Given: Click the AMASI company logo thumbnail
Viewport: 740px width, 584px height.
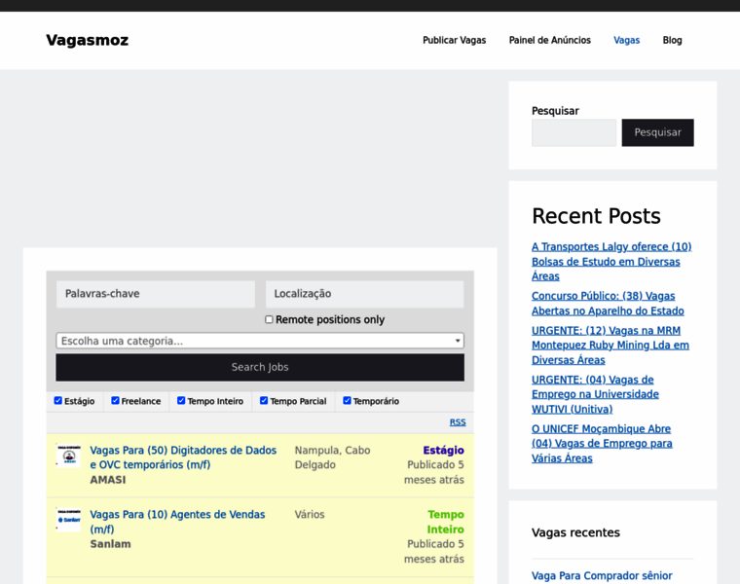Looking at the screenshot, I should point(68,456).
